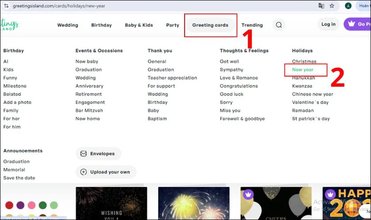371x220 pixels.
Task: Open the Wedding menu in navigation bar
Action: [x=68, y=25]
